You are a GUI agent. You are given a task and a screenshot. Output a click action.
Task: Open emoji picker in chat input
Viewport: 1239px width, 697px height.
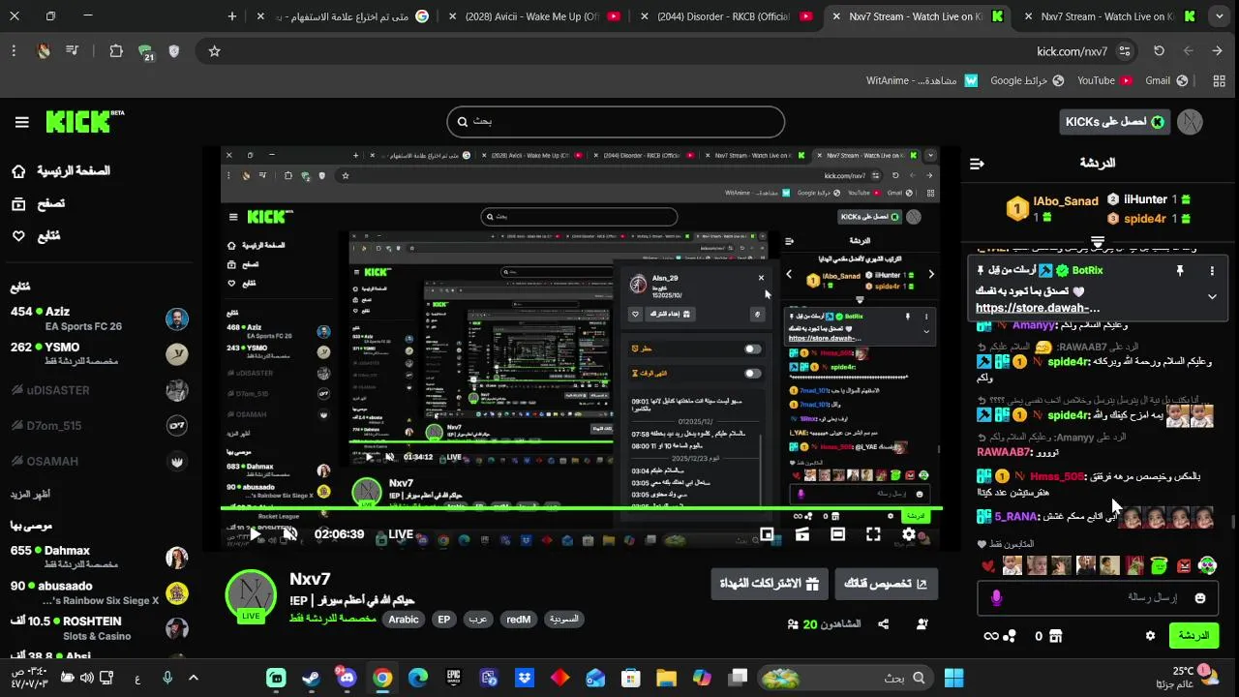1200,598
